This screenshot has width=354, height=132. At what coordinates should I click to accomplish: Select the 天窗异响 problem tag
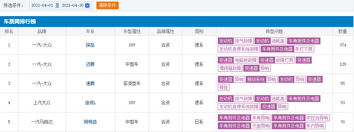coord(261,126)
